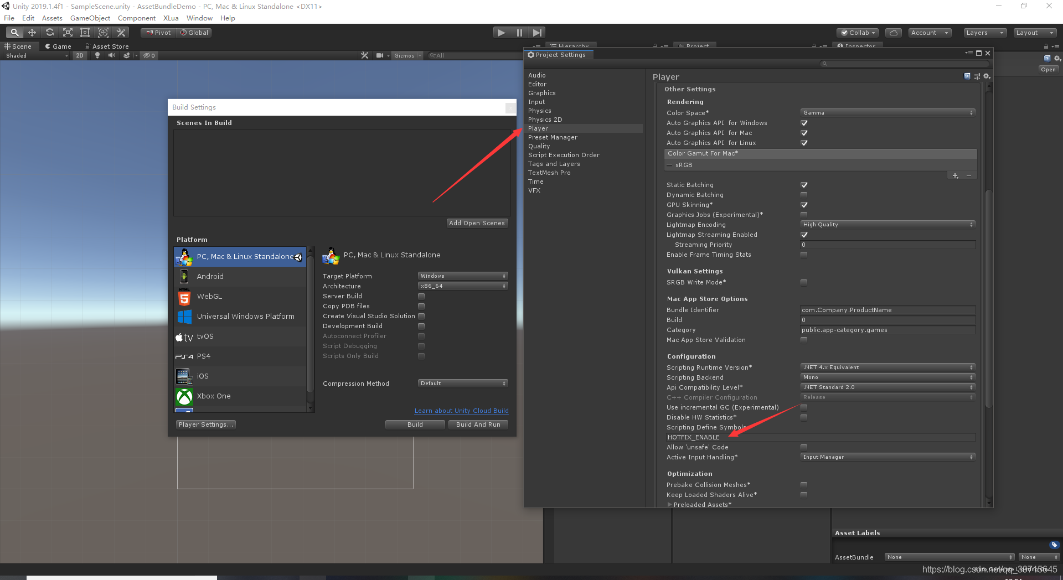Open Player settings help book icon
Viewport: 1063px width, 580px height.
[967, 76]
